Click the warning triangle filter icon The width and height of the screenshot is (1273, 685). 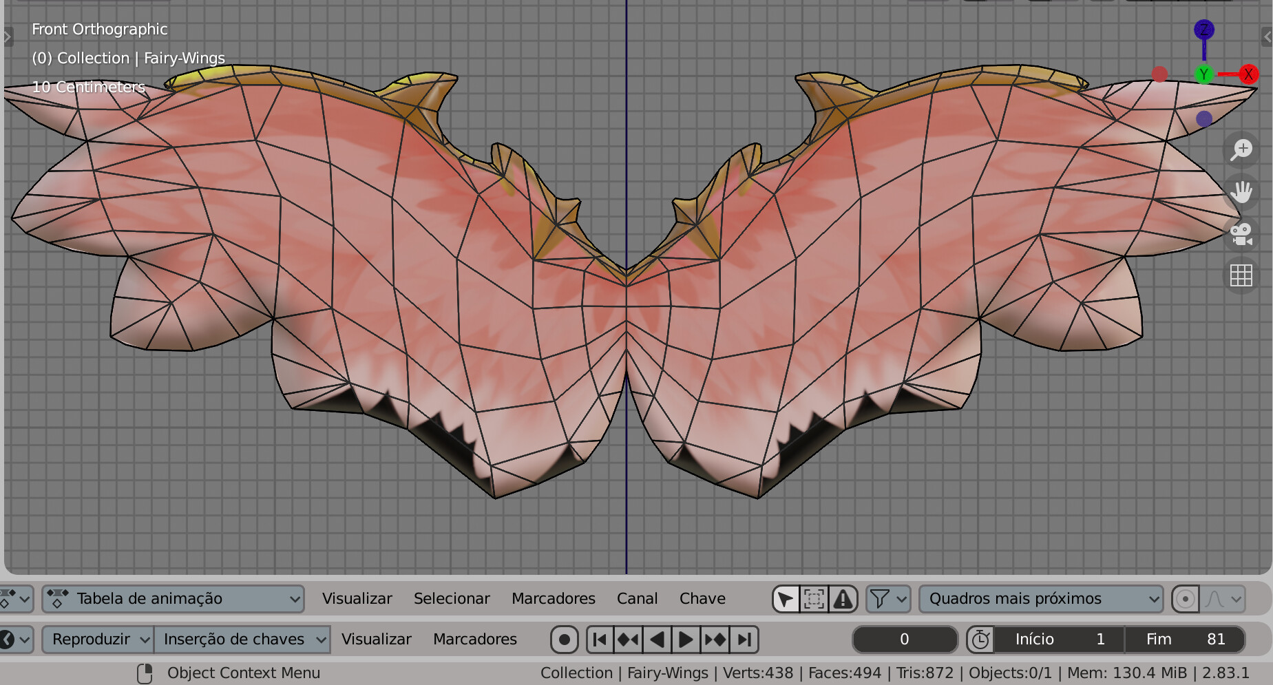[x=842, y=598]
